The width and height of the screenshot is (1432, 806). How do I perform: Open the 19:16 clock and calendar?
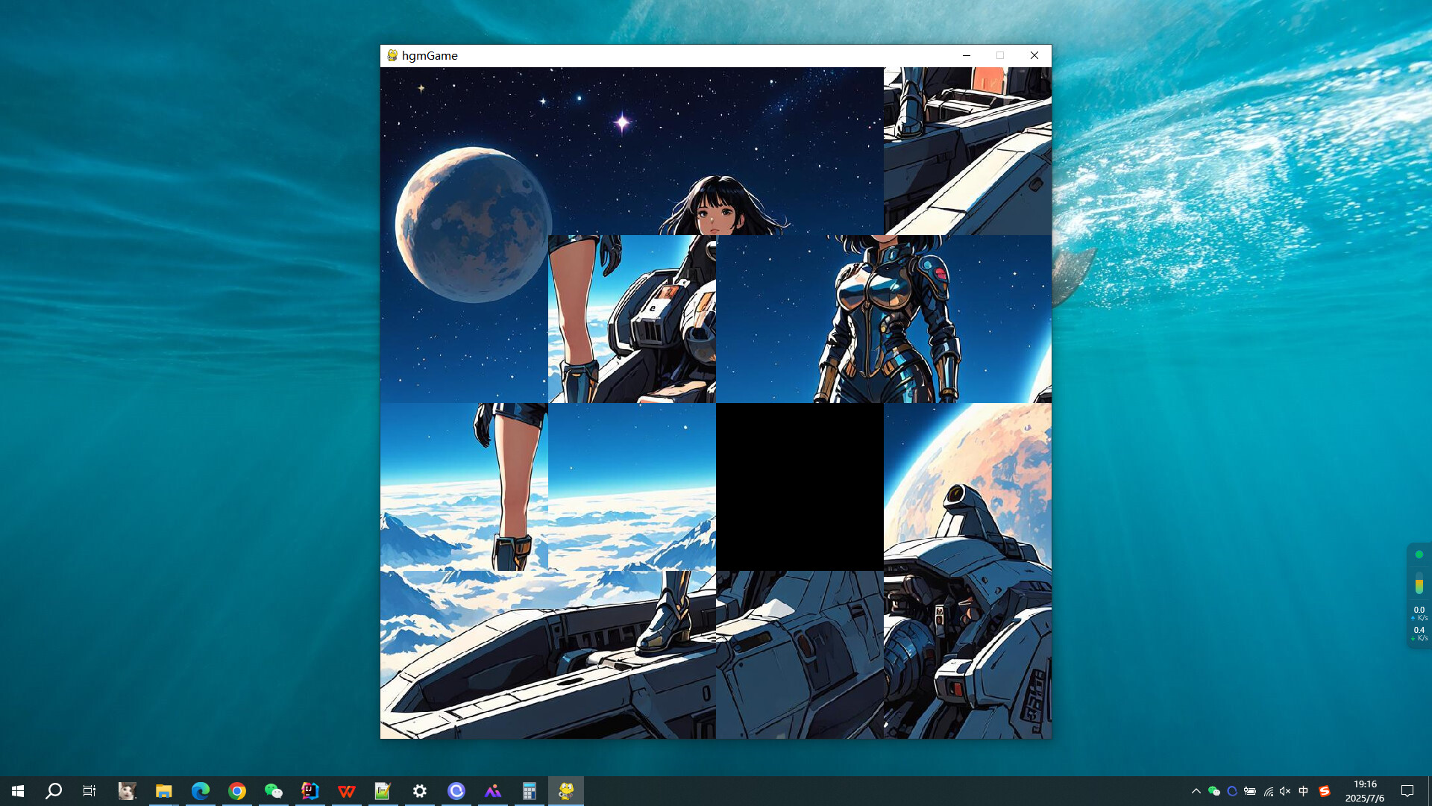pyautogui.click(x=1364, y=791)
